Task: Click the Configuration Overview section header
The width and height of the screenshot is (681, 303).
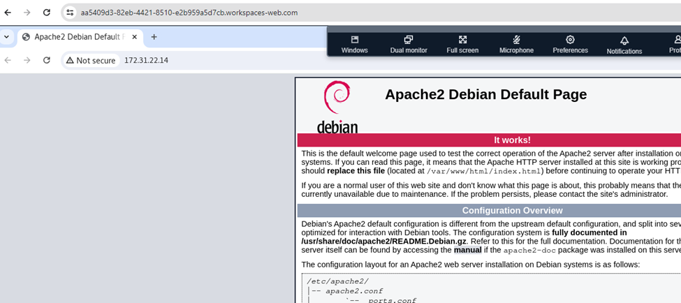Action: point(512,211)
